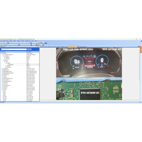This screenshot has width=142, height=142.
Task: Select the <EEPROM Miscellaneous> tree item
Action: 8,73
